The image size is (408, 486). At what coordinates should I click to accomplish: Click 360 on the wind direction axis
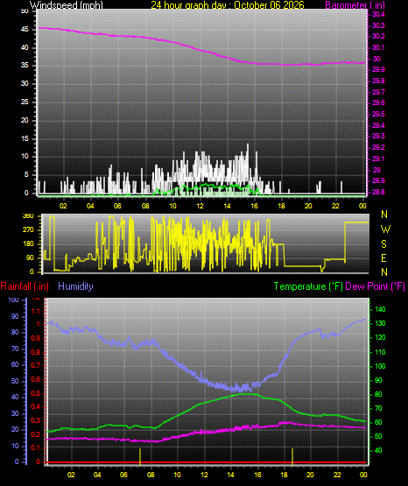pyautogui.click(x=28, y=216)
